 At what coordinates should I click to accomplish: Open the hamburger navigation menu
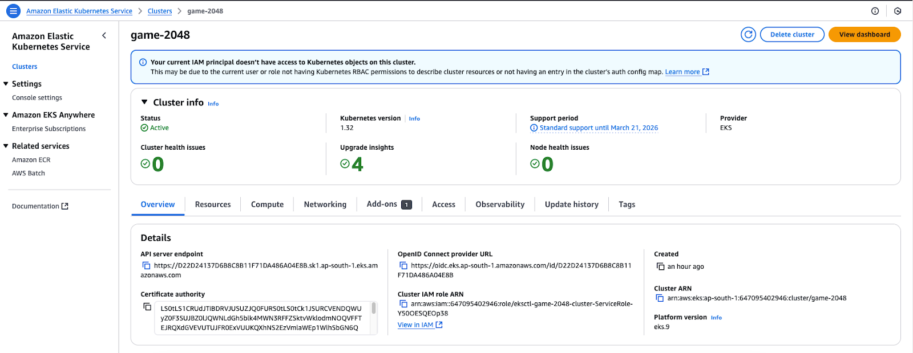tap(13, 11)
